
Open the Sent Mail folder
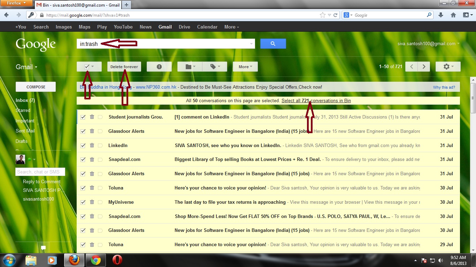tap(25, 131)
